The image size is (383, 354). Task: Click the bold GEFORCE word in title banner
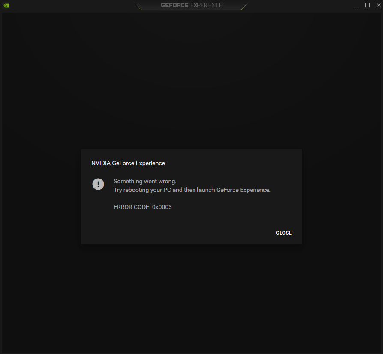coord(174,6)
